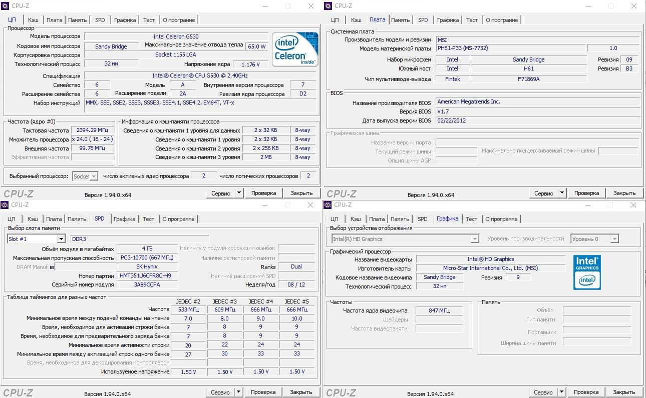Open the Сервис dropdown arrow in the ЦП window
The width and height of the screenshot is (646, 398).
(x=239, y=193)
